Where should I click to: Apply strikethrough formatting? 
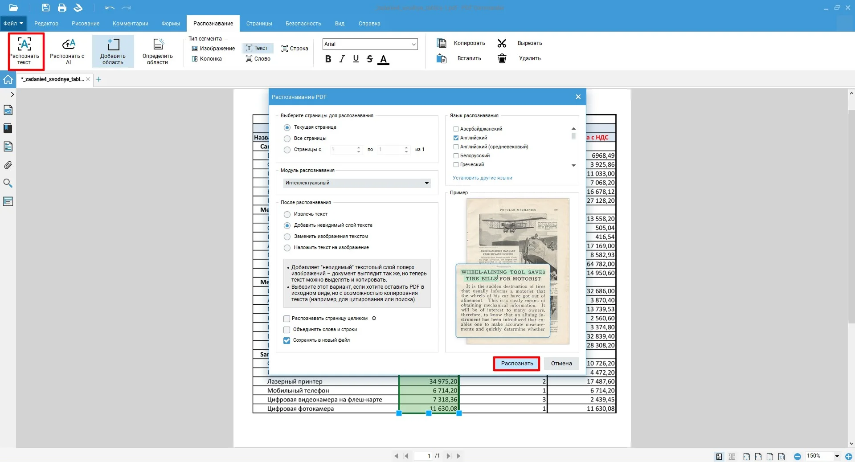[369, 59]
